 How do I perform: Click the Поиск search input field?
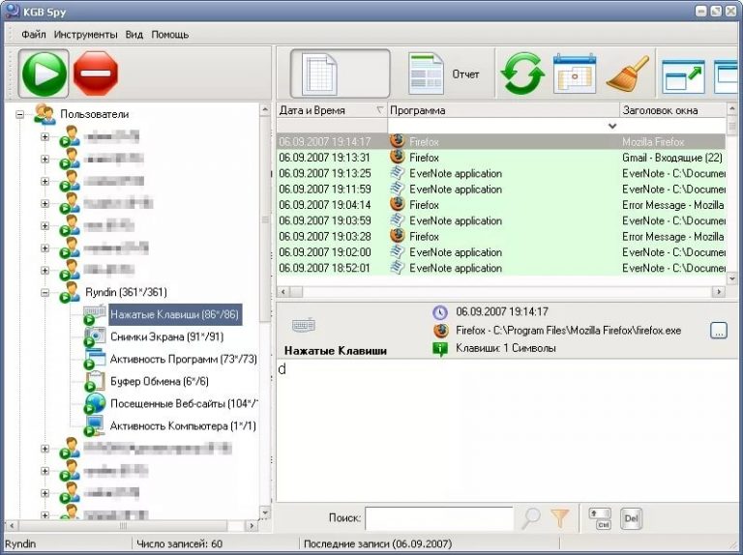point(439,518)
